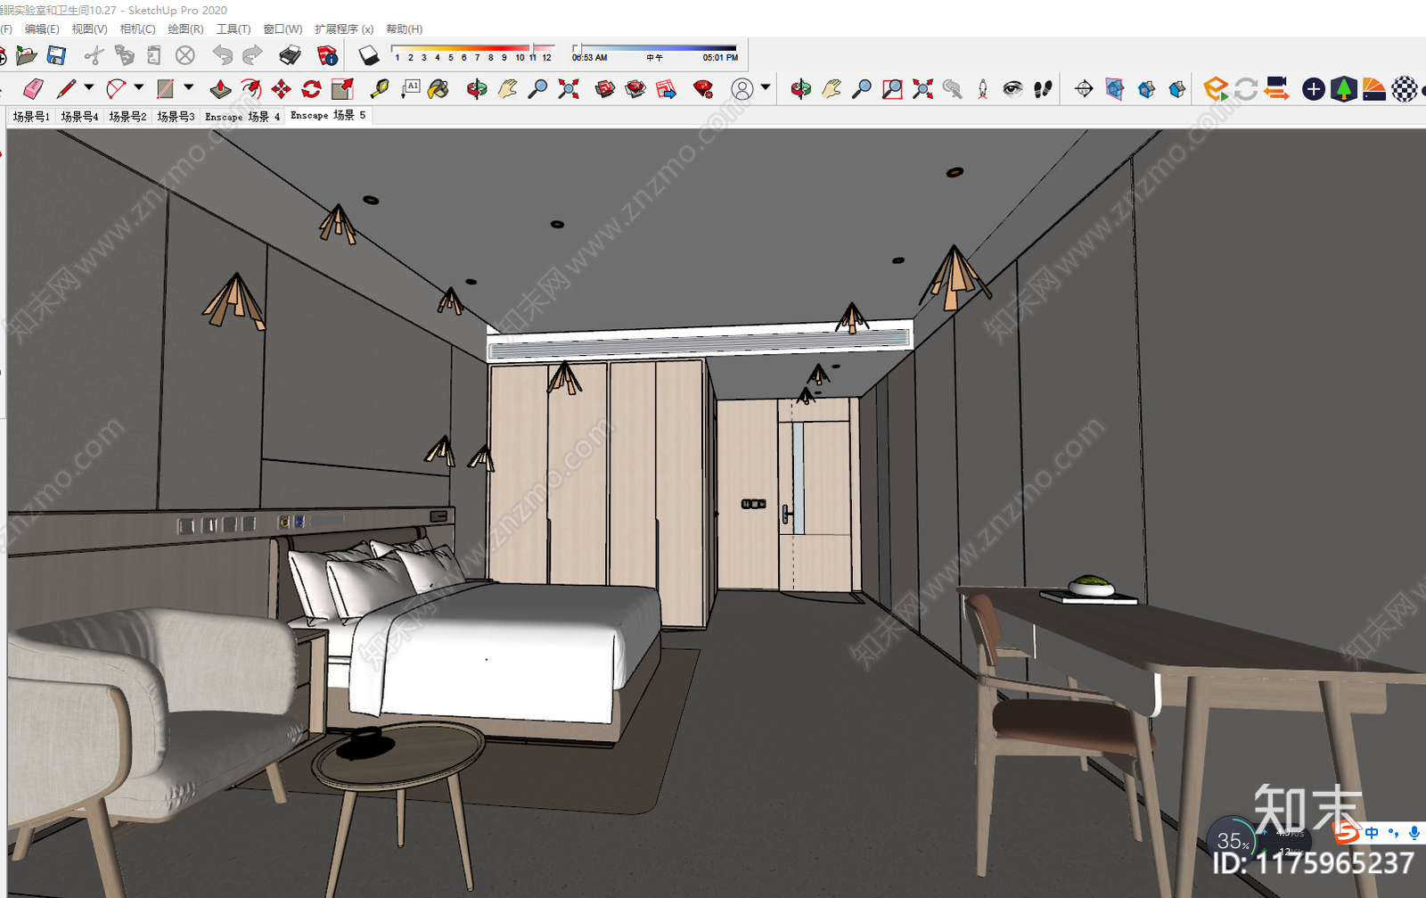Switch to scene tab 场景号2

tap(127, 116)
